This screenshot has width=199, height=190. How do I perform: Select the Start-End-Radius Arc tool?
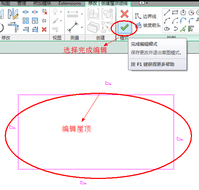tap(167, 21)
